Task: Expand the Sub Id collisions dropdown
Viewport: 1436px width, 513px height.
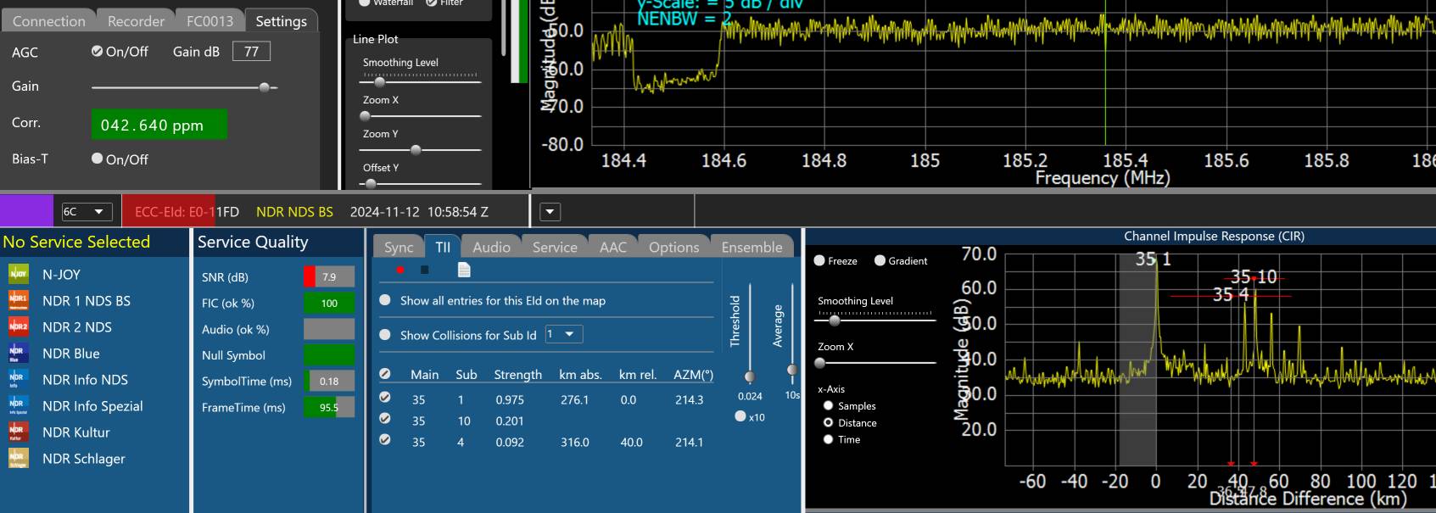Action: pos(563,334)
